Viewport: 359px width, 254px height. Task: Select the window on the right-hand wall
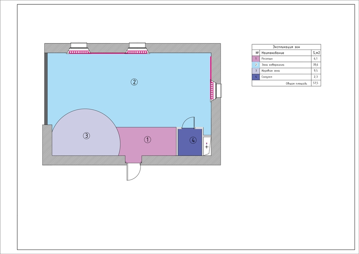coord(216,91)
